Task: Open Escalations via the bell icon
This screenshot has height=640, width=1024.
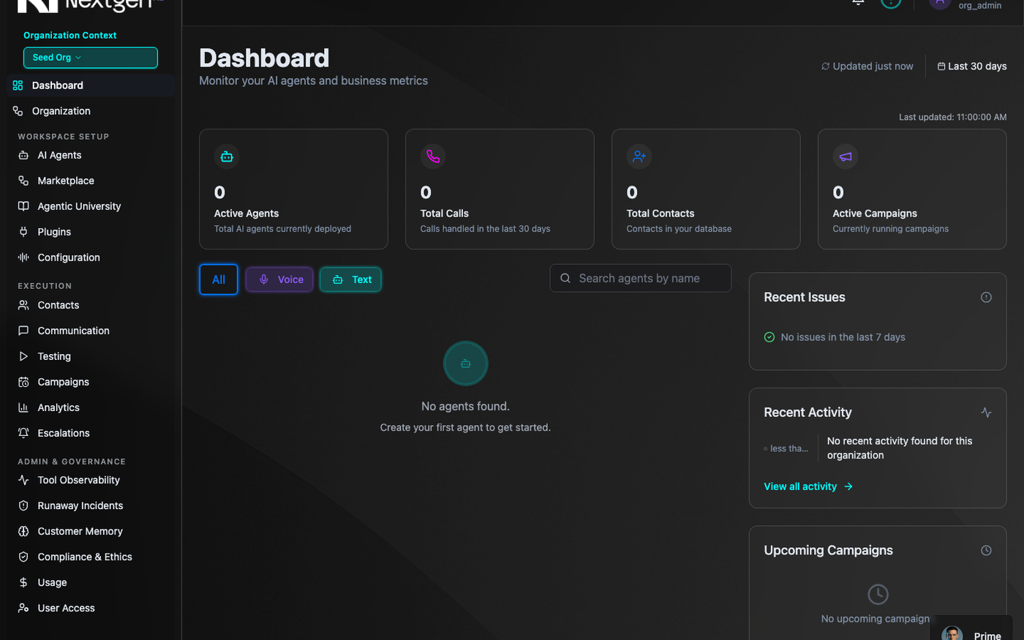Action: click(23, 433)
